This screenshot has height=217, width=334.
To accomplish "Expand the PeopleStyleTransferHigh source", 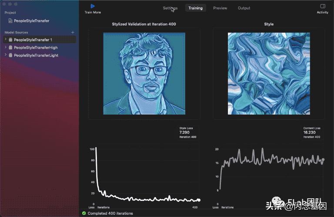I will pos(6,47).
